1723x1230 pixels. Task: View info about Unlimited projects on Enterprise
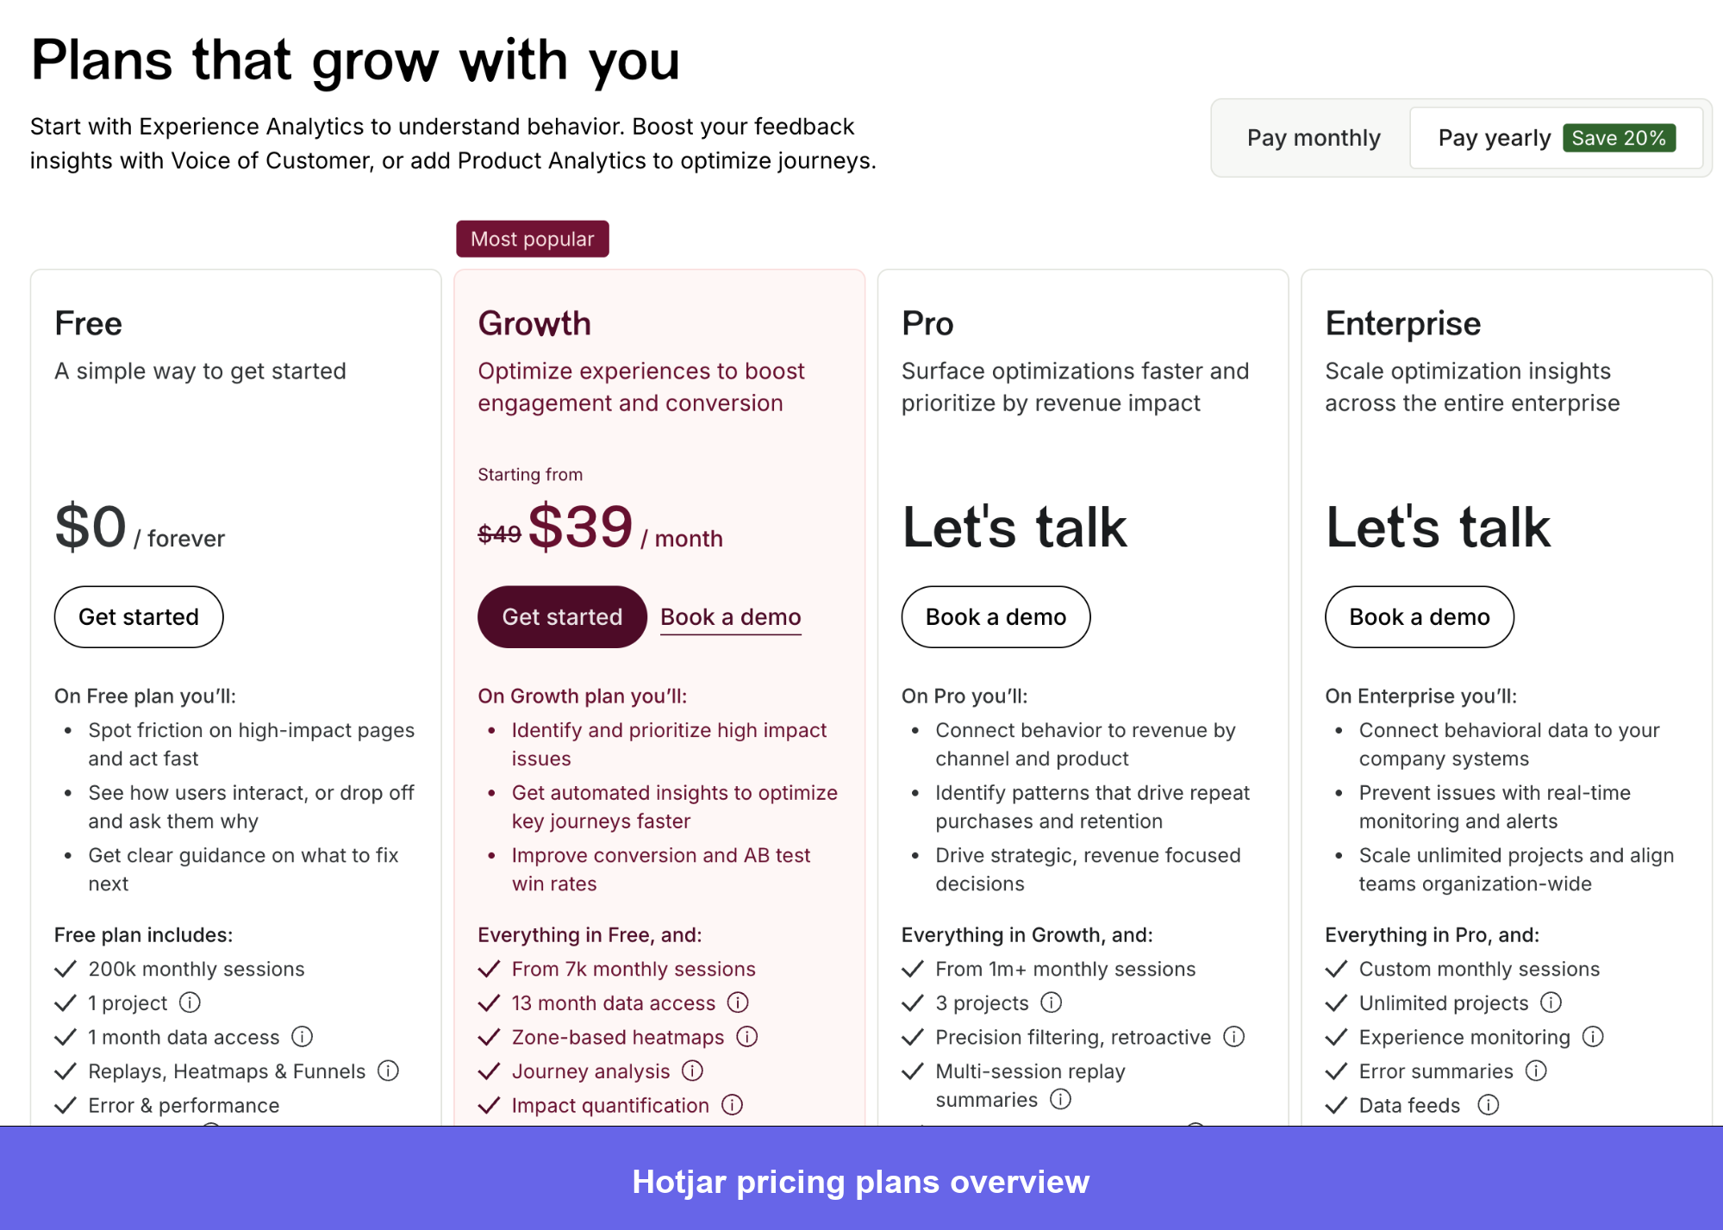(x=1551, y=1002)
